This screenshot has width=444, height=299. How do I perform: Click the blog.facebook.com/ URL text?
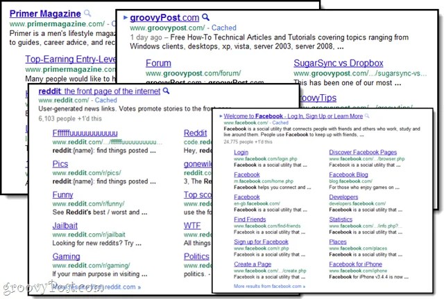(x=350, y=181)
